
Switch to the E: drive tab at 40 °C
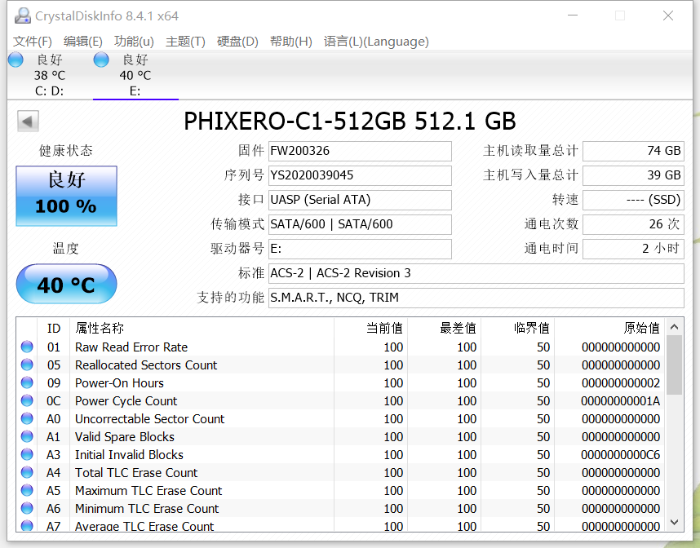coord(135,75)
